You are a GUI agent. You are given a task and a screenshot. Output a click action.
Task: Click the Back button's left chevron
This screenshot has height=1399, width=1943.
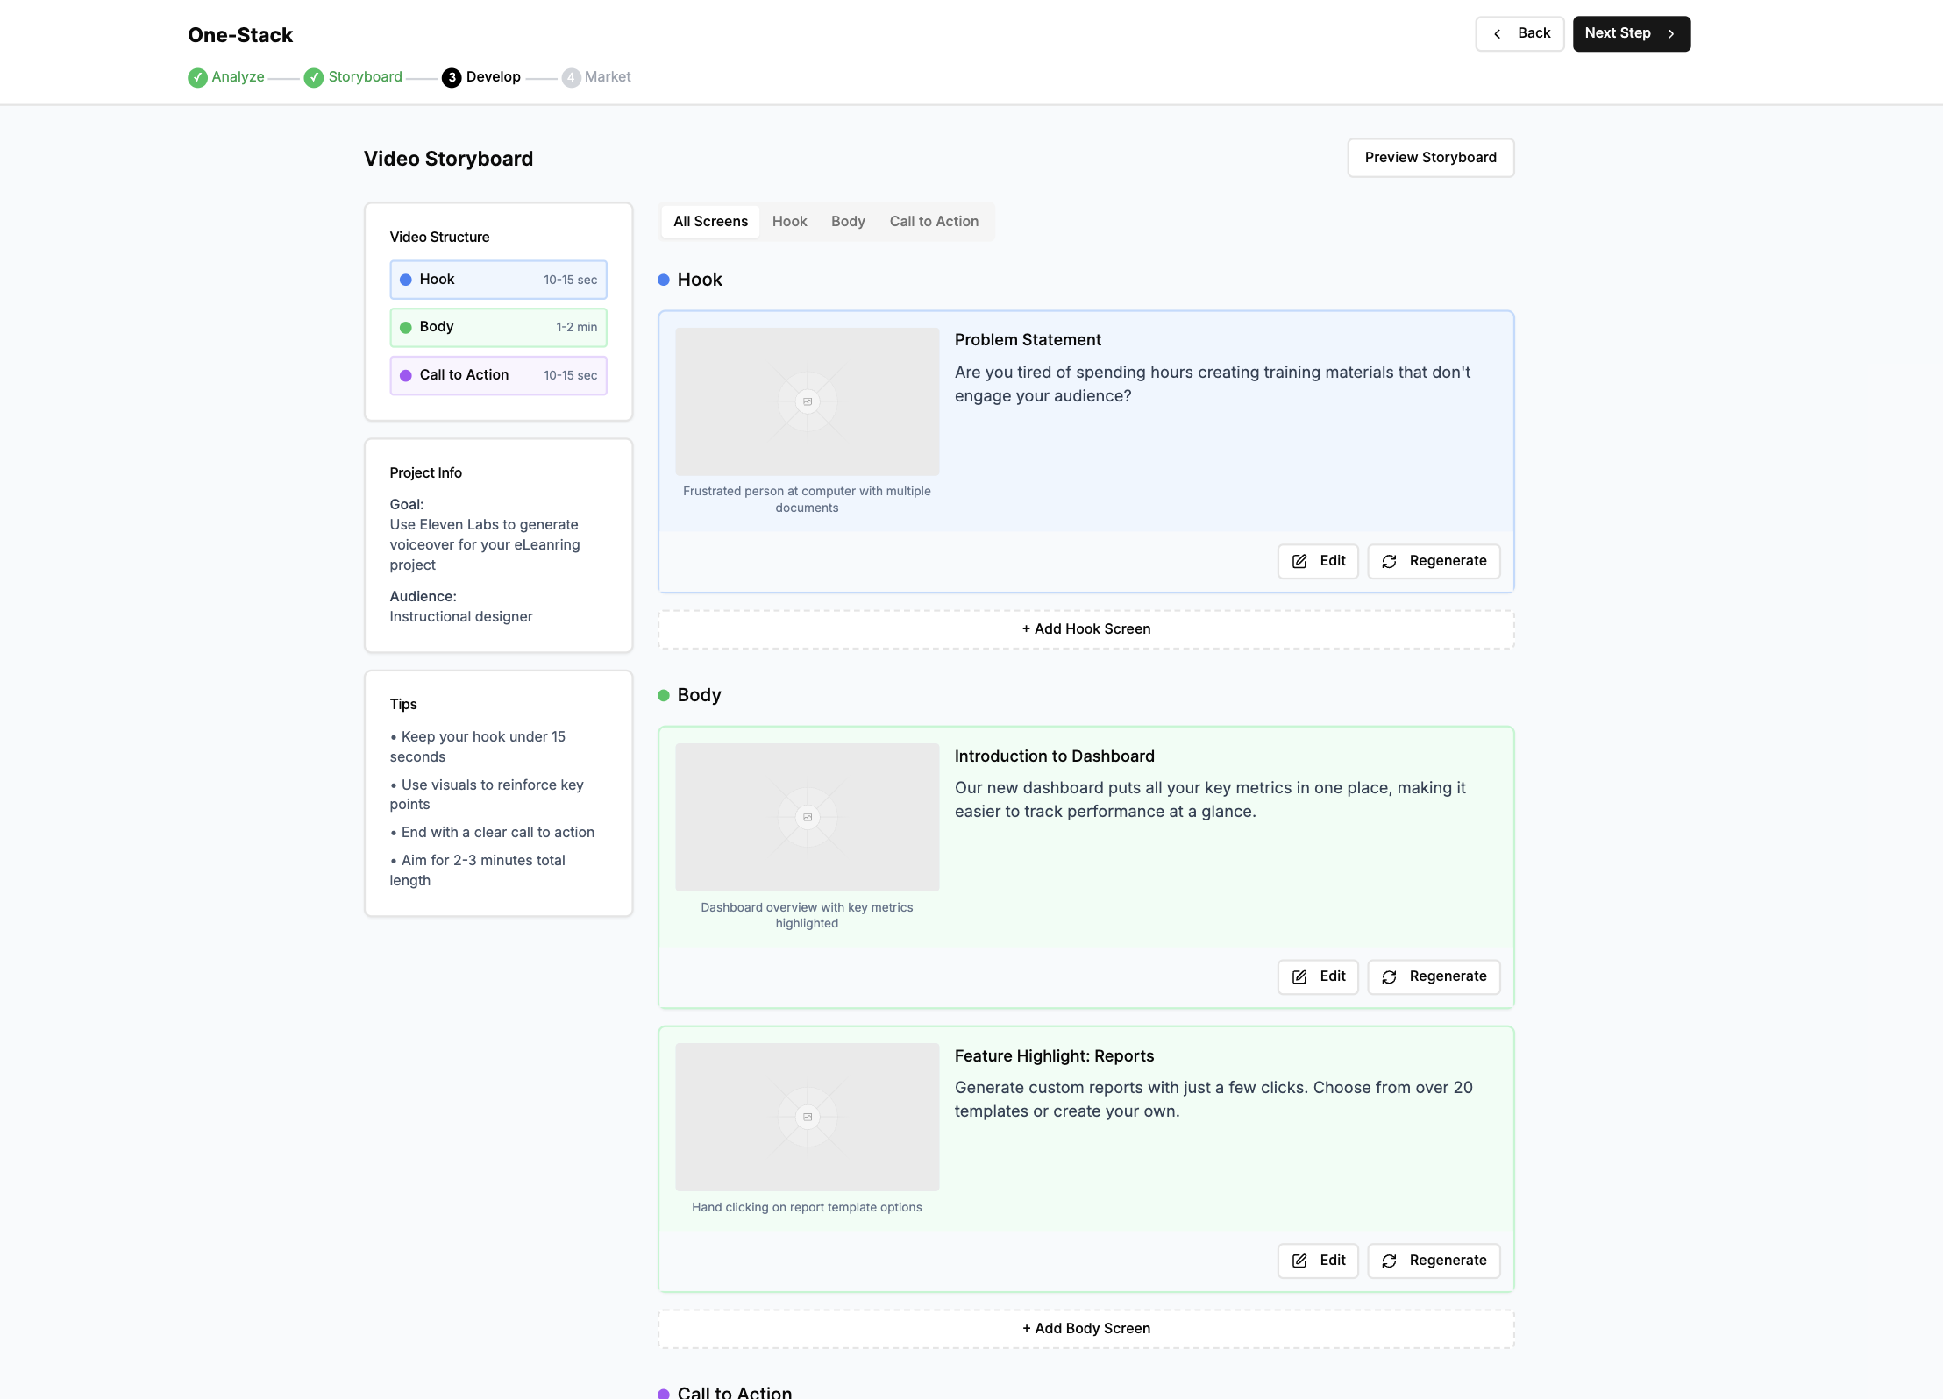point(1498,33)
